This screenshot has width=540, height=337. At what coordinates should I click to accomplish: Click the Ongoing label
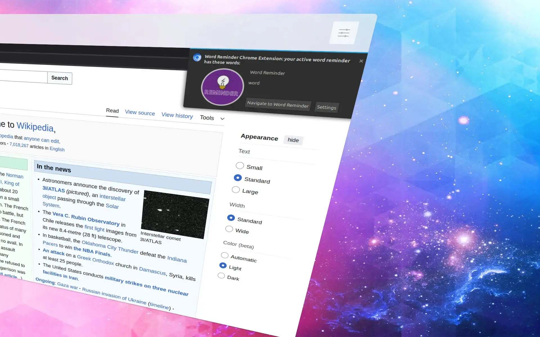coord(45,281)
